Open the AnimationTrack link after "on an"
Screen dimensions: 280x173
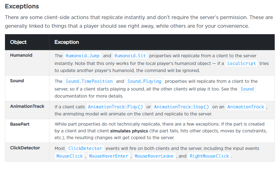click(246, 107)
